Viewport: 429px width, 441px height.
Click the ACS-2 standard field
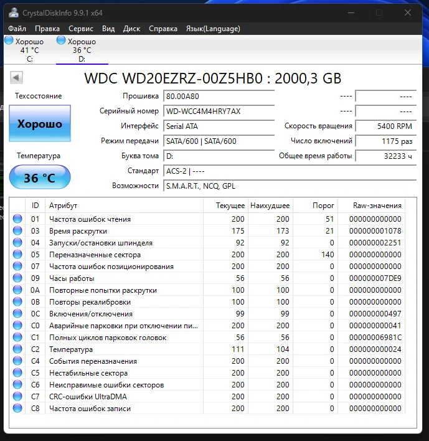tap(290, 171)
